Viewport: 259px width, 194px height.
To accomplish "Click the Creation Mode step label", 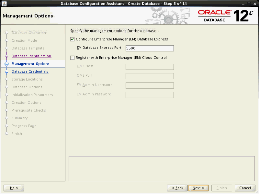I will [24, 40].
